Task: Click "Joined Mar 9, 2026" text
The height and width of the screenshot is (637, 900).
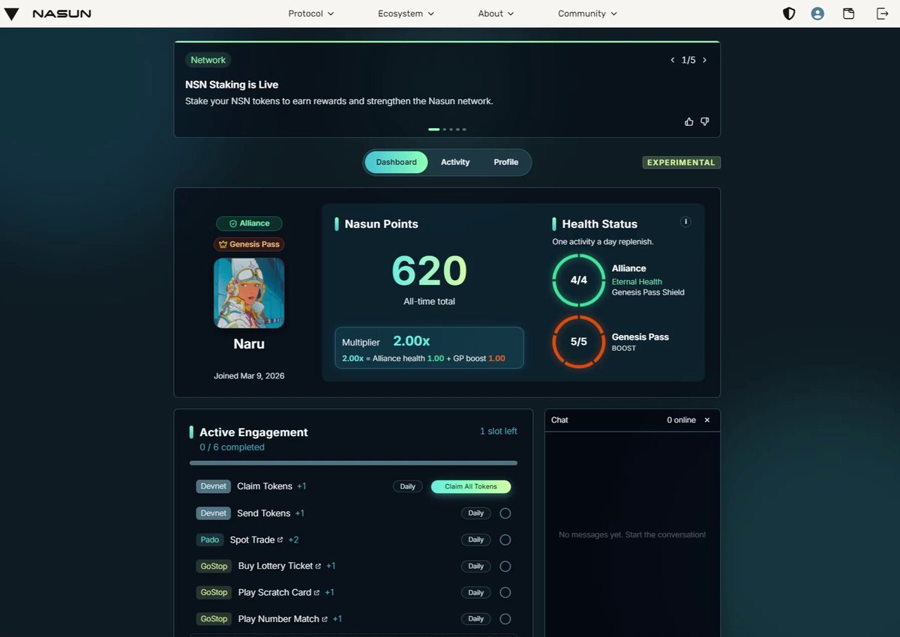Action: pyautogui.click(x=249, y=376)
